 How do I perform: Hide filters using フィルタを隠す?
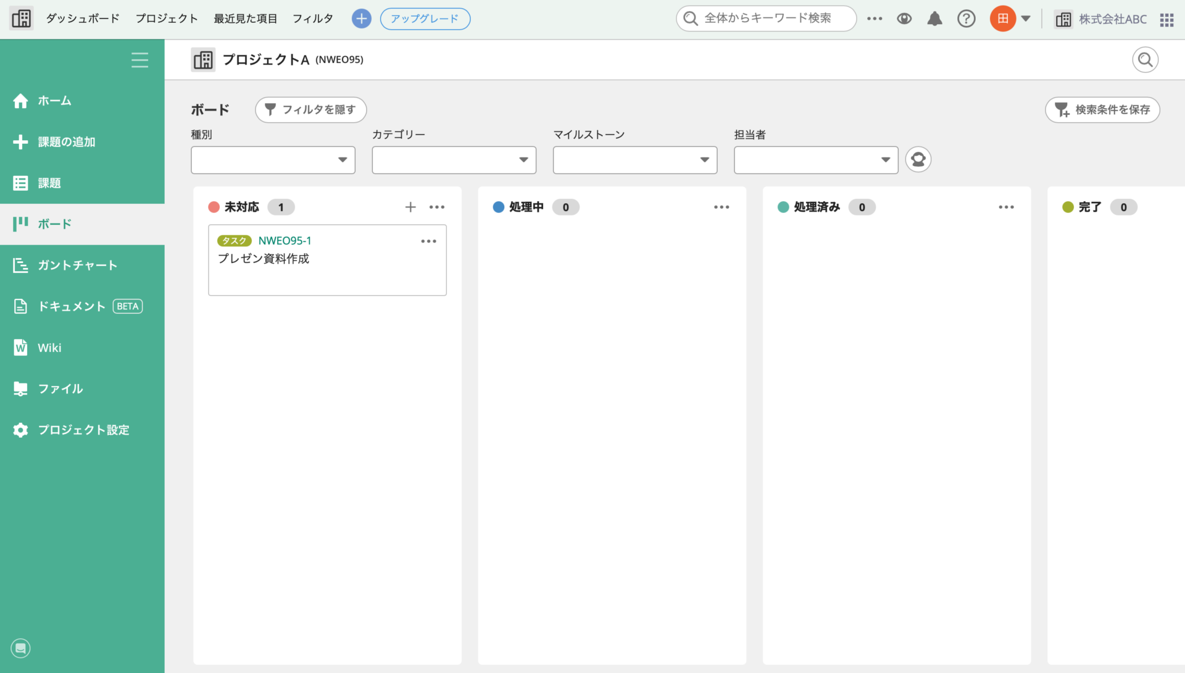pos(310,109)
